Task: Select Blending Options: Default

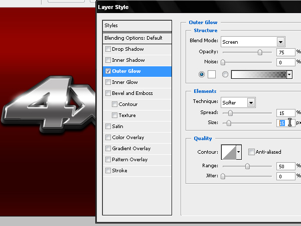Action: click(133, 38)
